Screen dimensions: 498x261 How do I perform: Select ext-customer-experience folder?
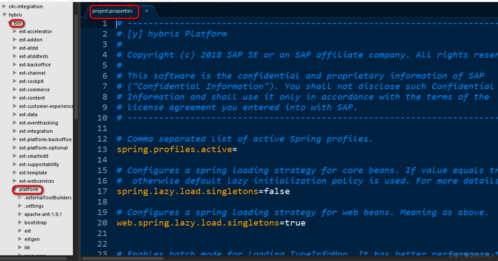pyautogui.click(x=46, y=106)
